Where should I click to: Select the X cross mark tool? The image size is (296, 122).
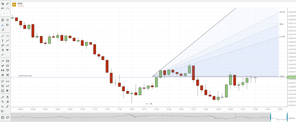[x=8, y=75]
